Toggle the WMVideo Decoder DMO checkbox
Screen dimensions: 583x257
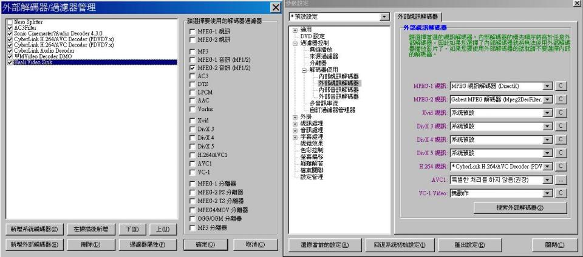[10, 56]
